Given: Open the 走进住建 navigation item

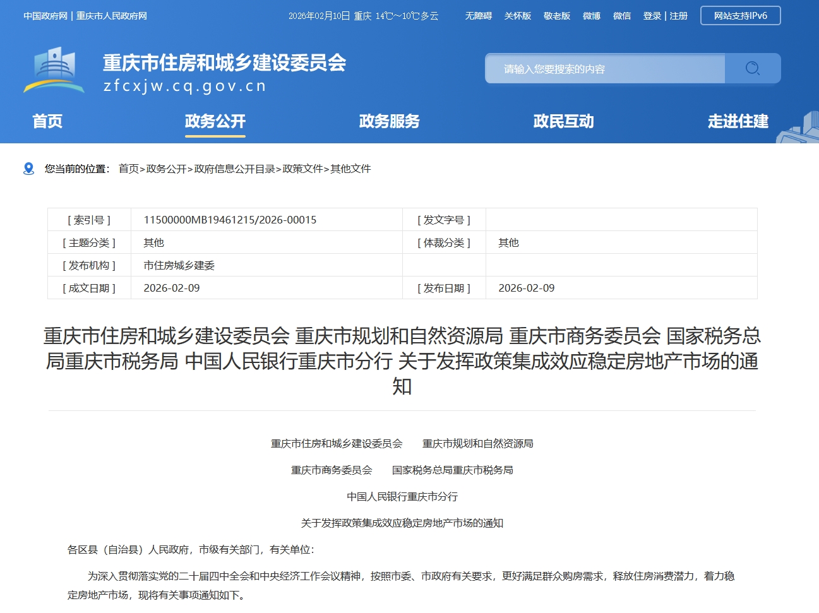Looking at the screenshot, I should tap(738, 121).
